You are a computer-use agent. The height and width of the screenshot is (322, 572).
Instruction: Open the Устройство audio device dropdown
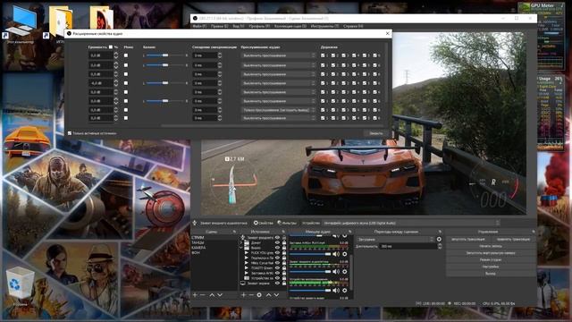411,223
